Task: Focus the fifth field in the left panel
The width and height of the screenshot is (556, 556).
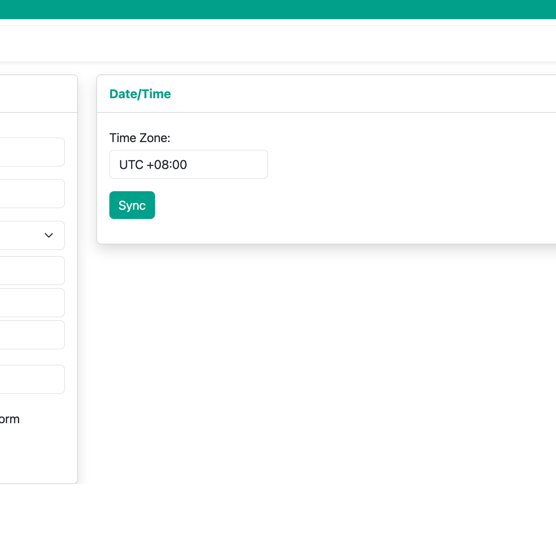Action: pyautogui.click(x=32, y=303)
